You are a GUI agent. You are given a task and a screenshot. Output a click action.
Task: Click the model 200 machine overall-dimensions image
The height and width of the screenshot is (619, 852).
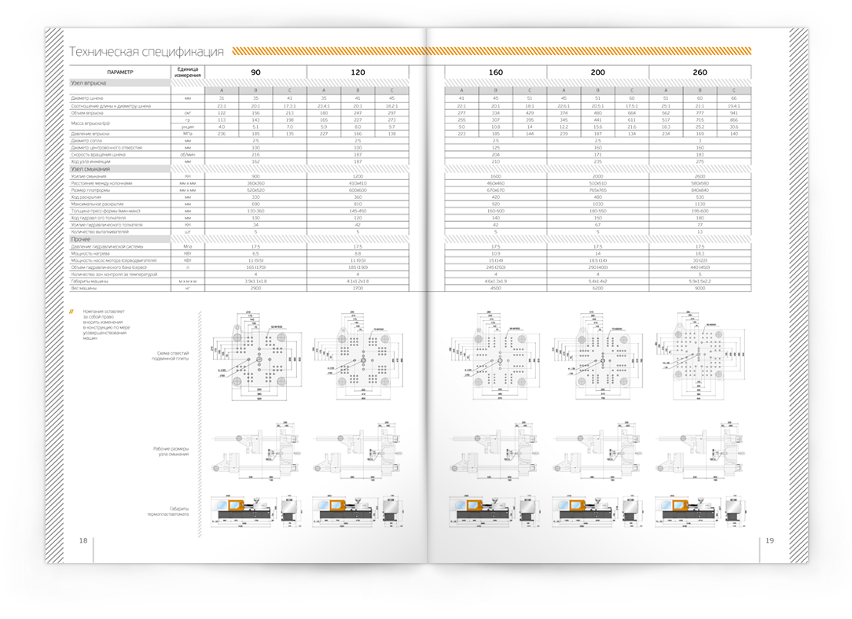click(x=593, y=510)
